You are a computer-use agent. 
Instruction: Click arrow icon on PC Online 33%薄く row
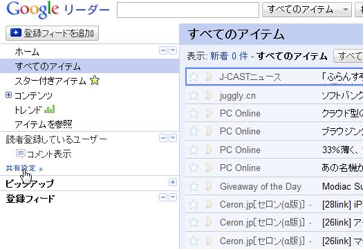coord(209,150)
